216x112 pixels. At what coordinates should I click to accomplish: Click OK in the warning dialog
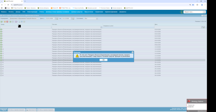point(103,60)
